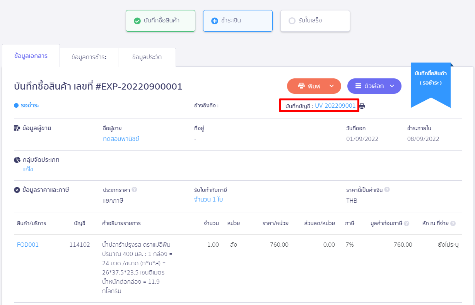This screenshot has width=475, height=305.
Task: Click help icon next to หัก ณ ที่จ่าย
Action: point(453,223)
